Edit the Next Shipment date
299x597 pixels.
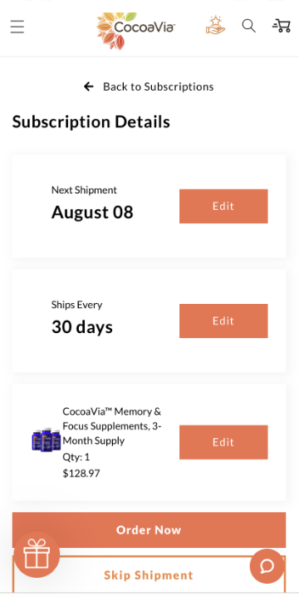click(223, 206)
